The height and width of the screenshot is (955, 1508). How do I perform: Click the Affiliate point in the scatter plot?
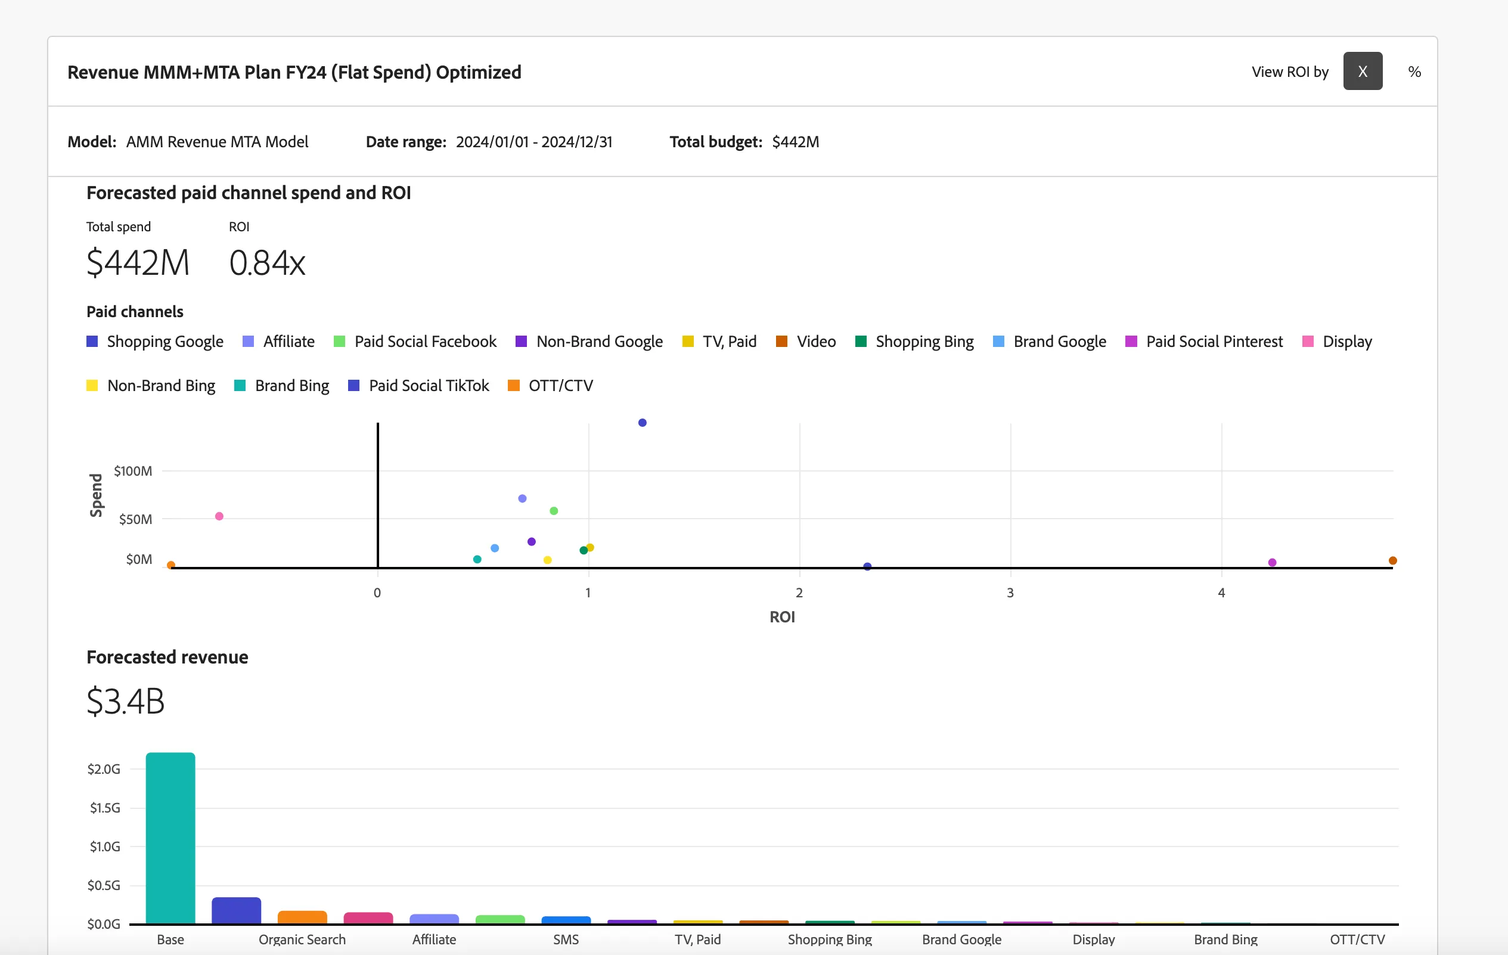(522, 498)
